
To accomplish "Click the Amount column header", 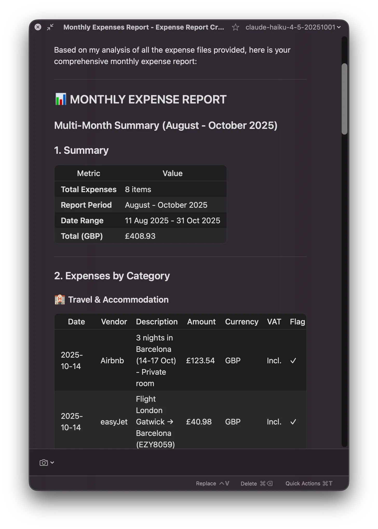I will [x=201, y=322].
